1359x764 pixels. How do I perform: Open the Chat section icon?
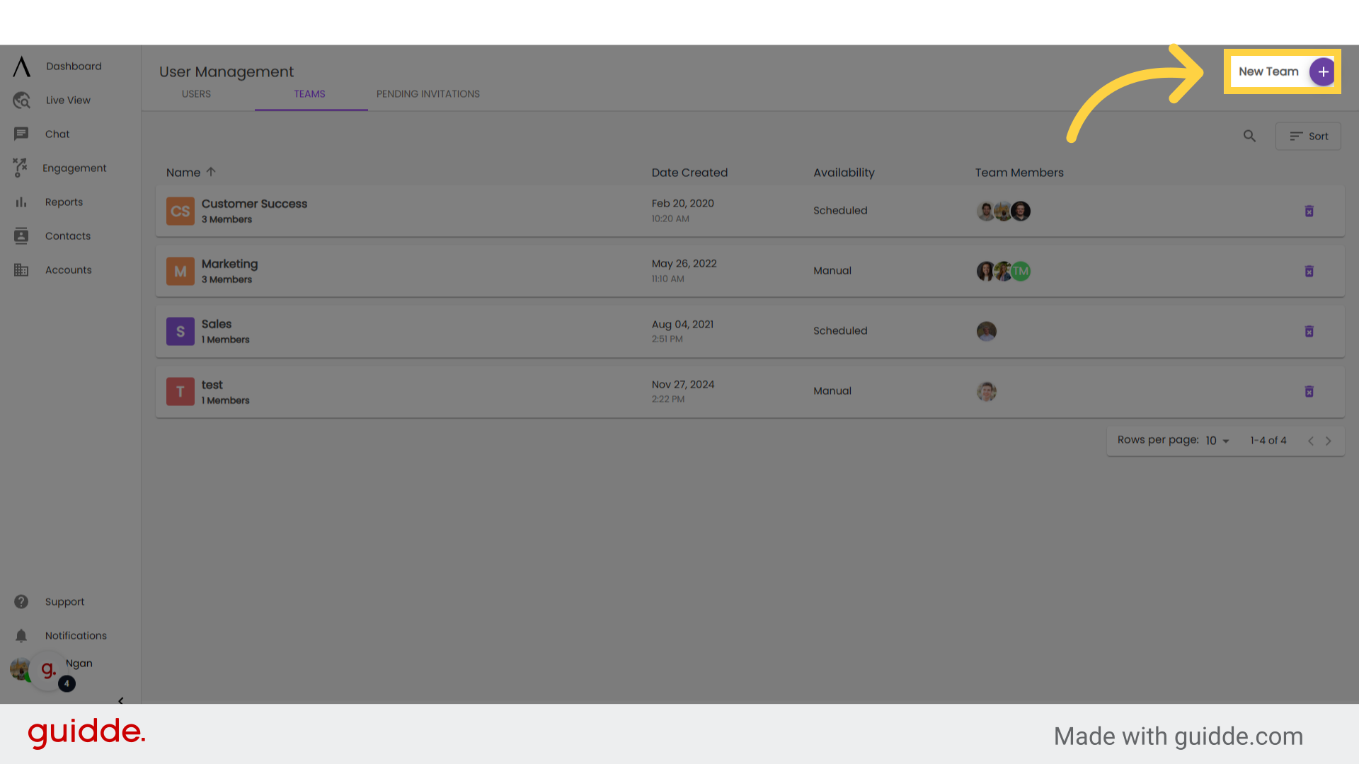[21, 134]
